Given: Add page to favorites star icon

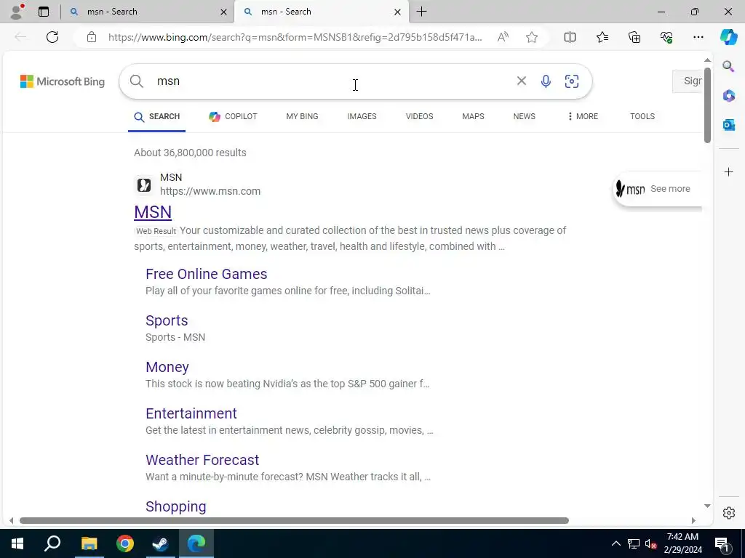Looking at the screenshot, I should click(x=532, y=37).
